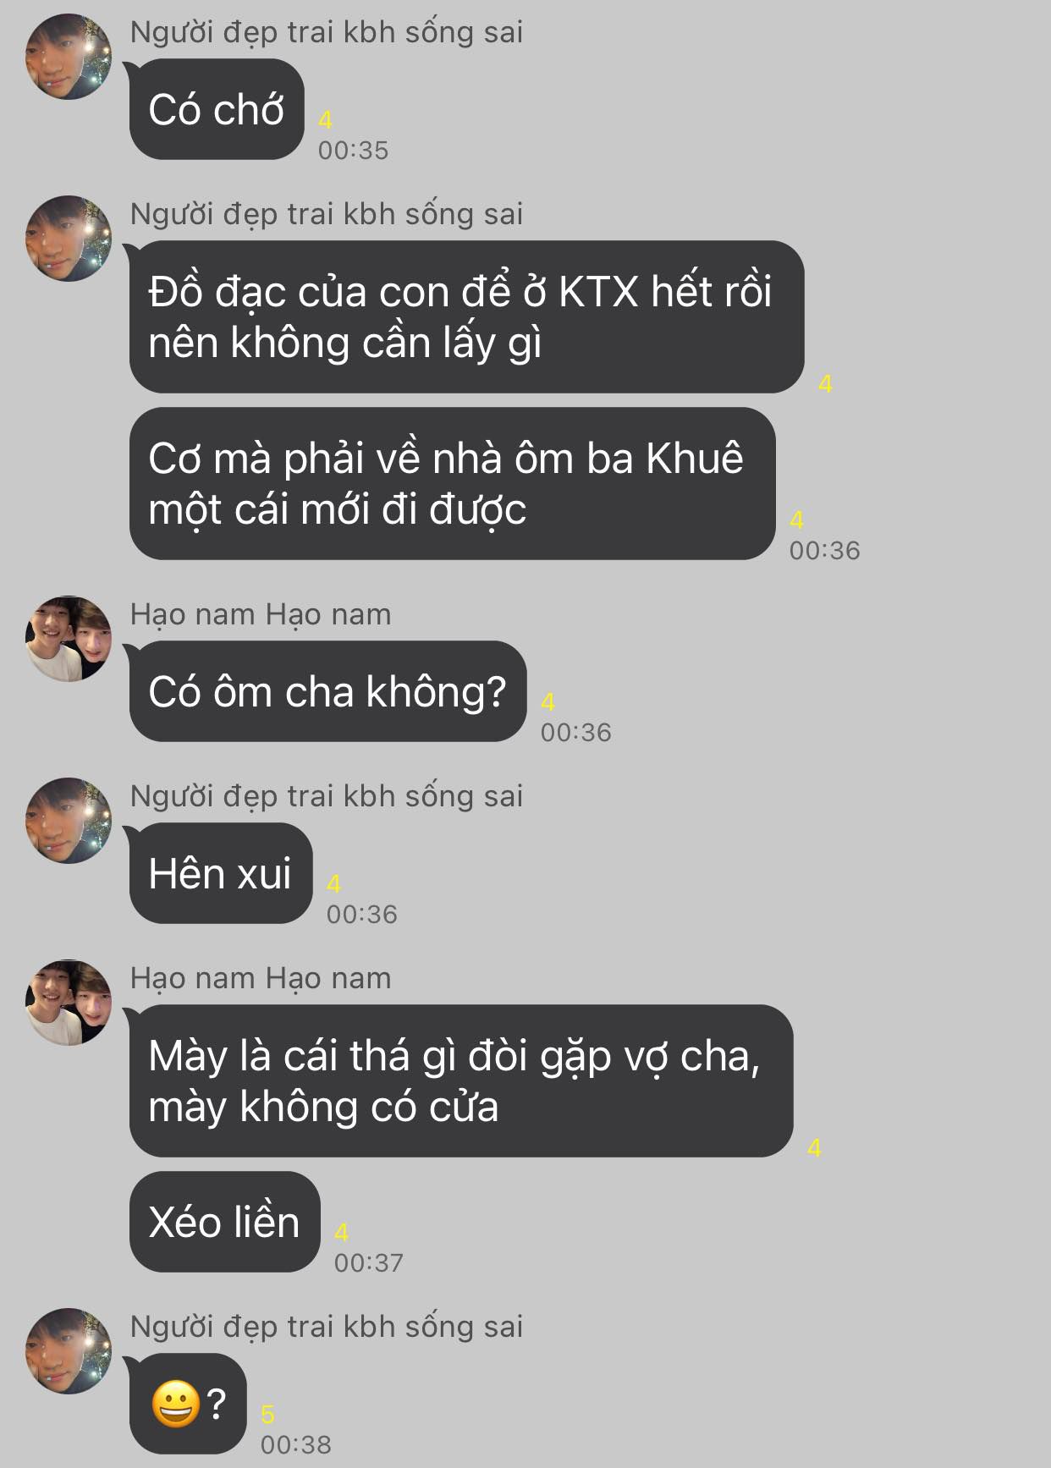Viewport: 1051px width, 1468px height.
Task: Tap the avatar beside the "Hên xui" message
Action: (69, 821)
